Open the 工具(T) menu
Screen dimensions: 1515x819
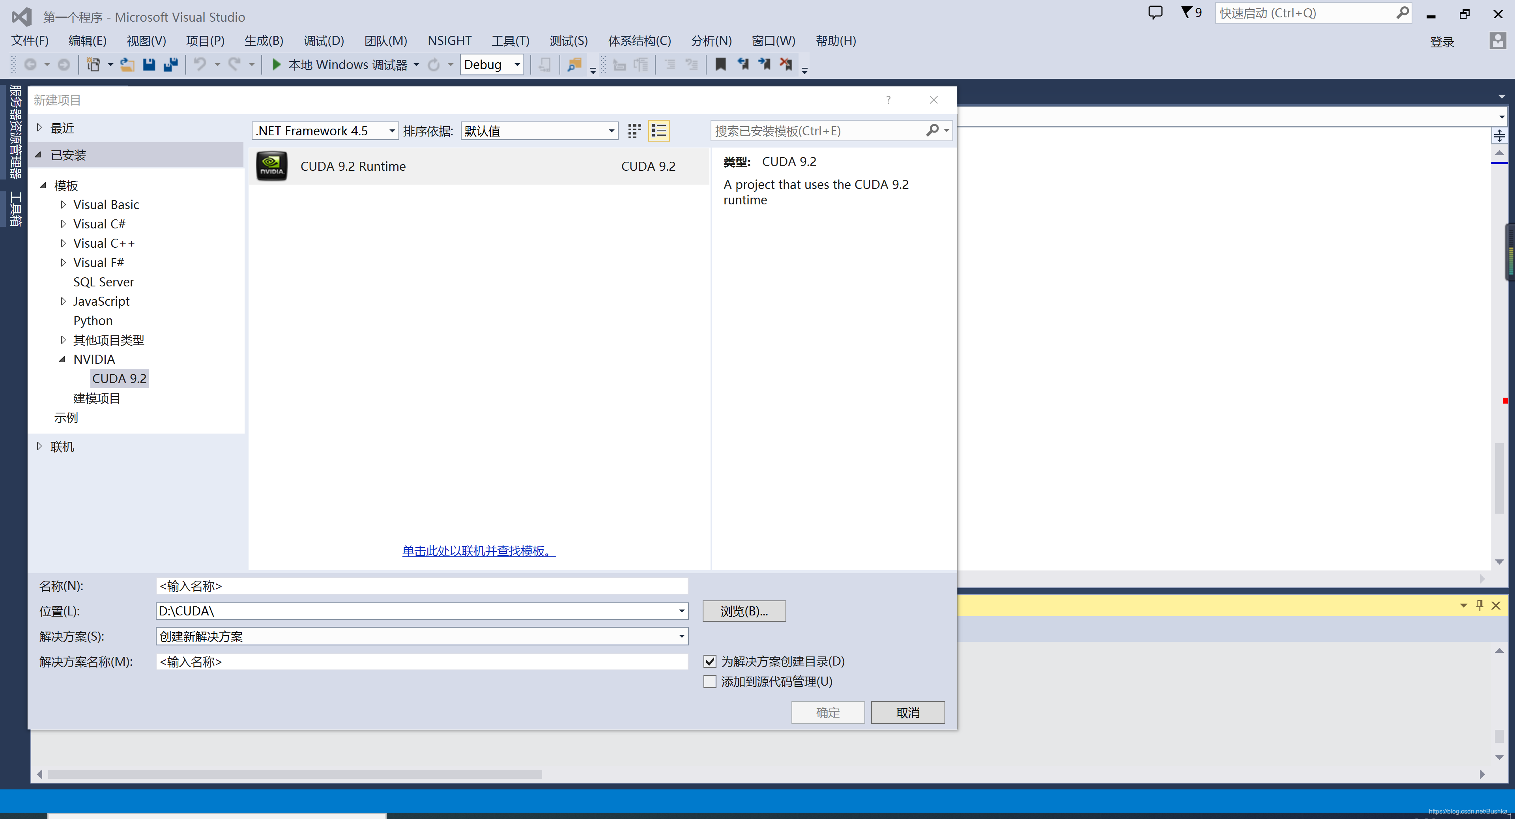click(510, 41)
